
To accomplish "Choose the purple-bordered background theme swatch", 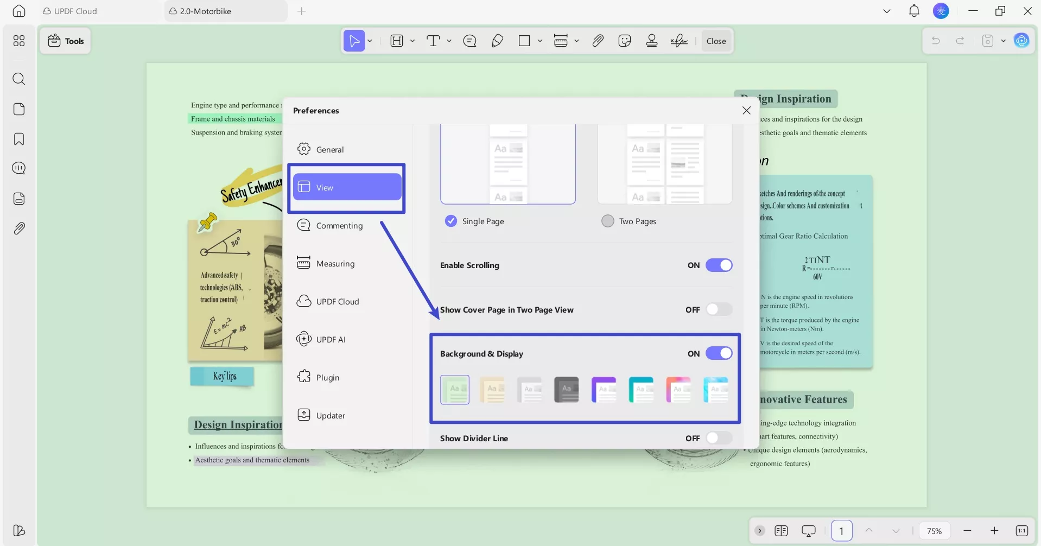I will tap(604, 390).
